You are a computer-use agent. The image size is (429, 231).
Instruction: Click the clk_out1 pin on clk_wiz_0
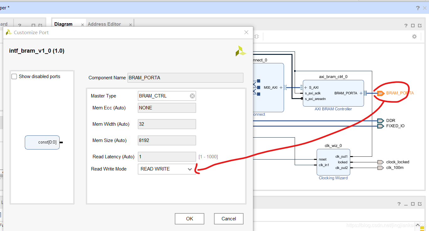(341, 157)
